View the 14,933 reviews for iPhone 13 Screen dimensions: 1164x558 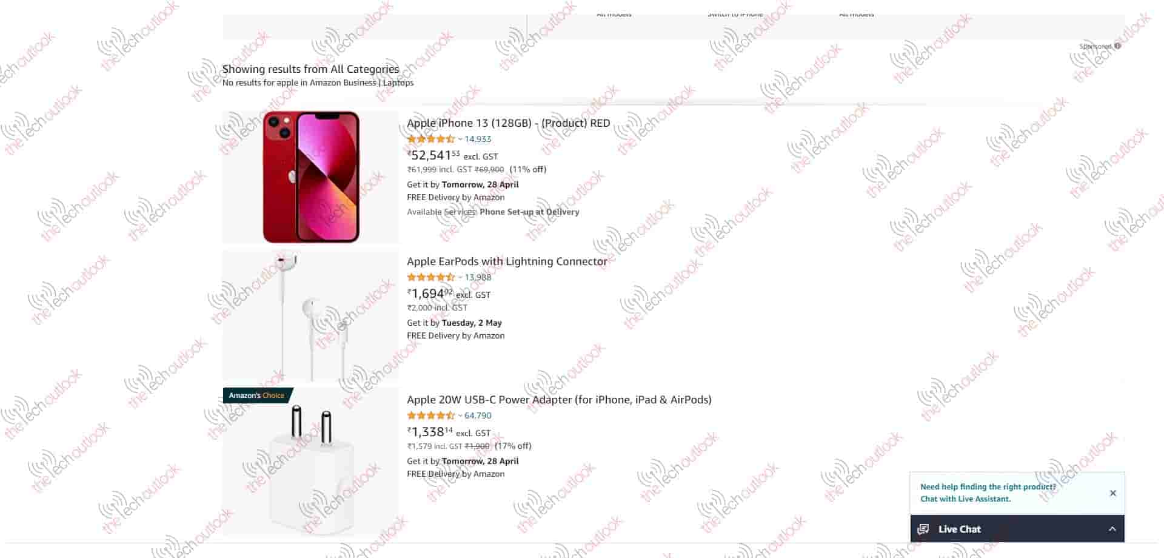click(478, 139)
